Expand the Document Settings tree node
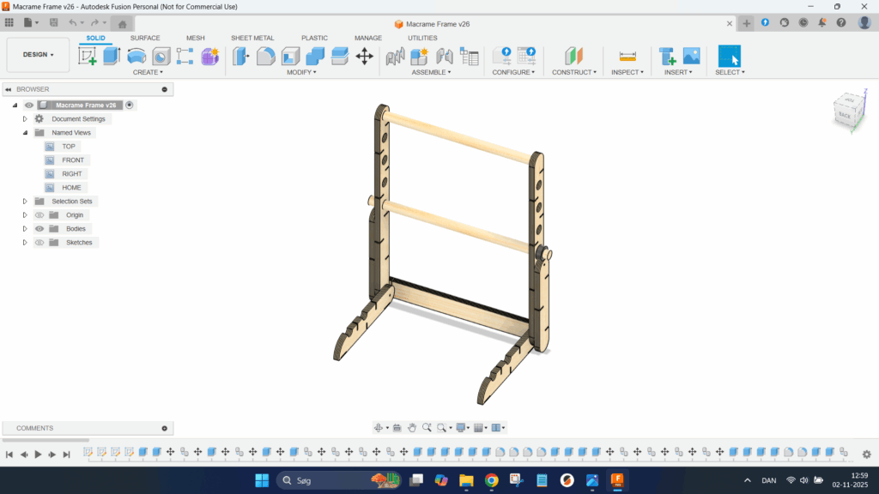The width and height of the screenshot is (879, 494). [x=25, y=119]
